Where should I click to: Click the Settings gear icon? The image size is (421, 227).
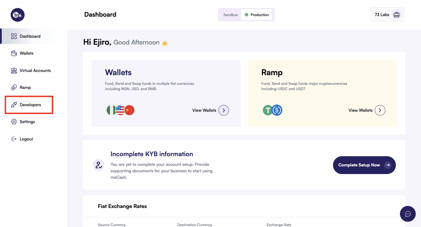click(x=14, y=122)
